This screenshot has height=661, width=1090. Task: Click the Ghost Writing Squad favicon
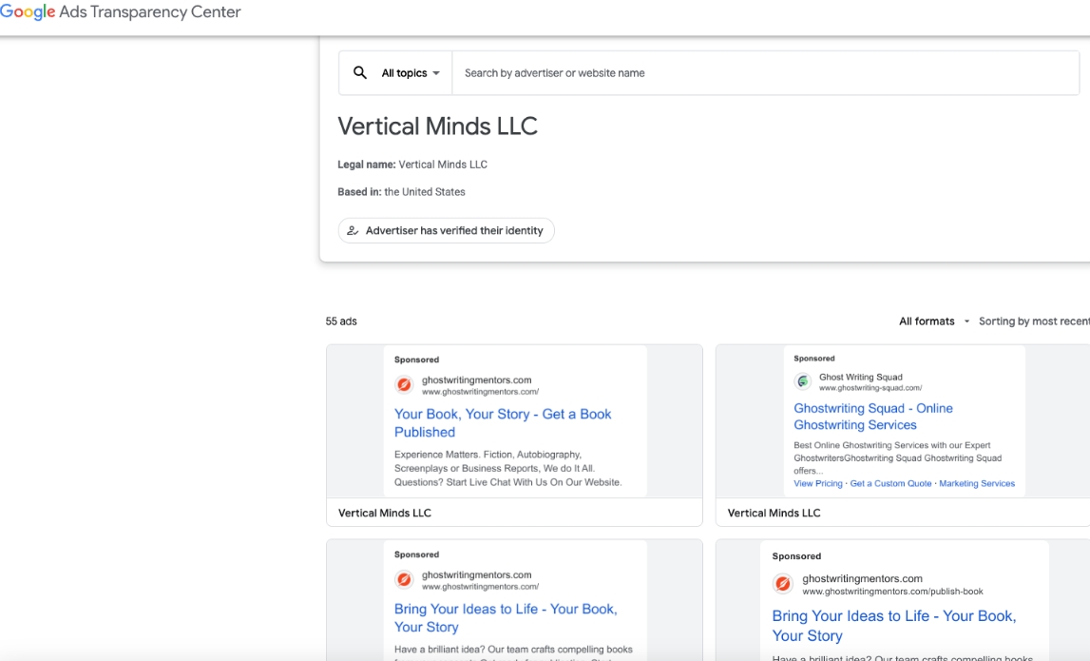coord(803,381)
